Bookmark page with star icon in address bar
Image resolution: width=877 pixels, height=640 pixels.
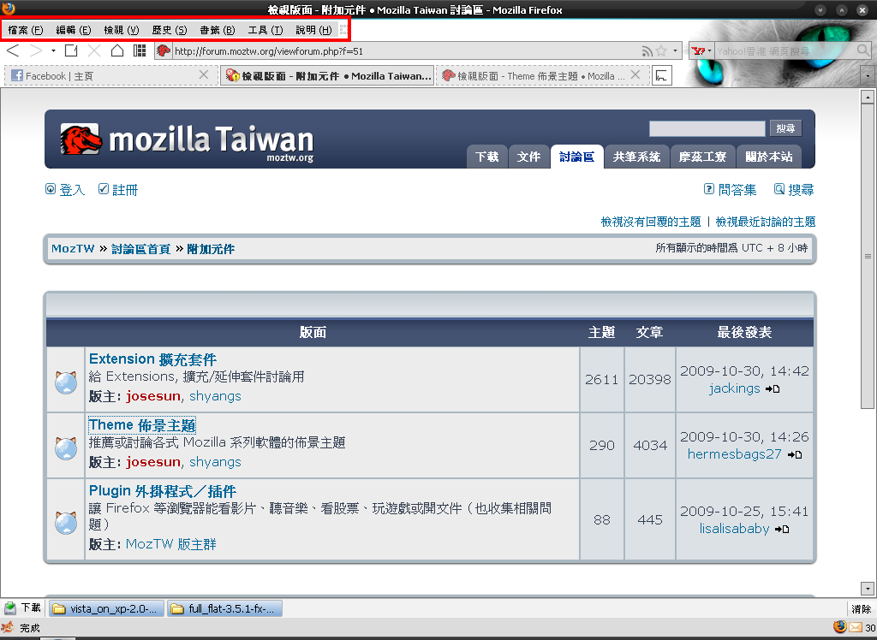point(661,51)
